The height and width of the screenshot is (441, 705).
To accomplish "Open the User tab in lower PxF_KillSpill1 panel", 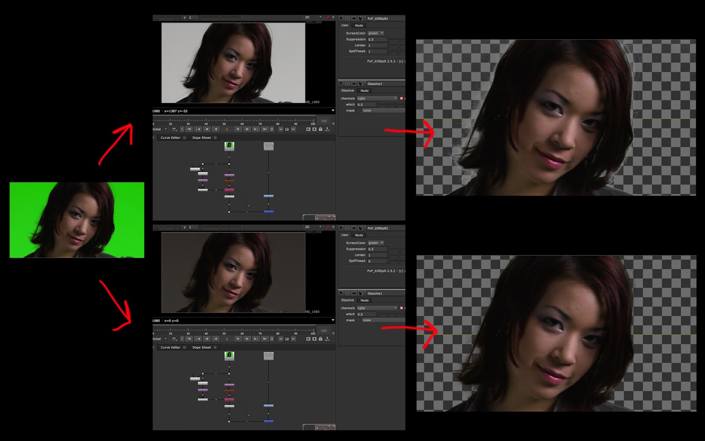I will tap(345, 235).
